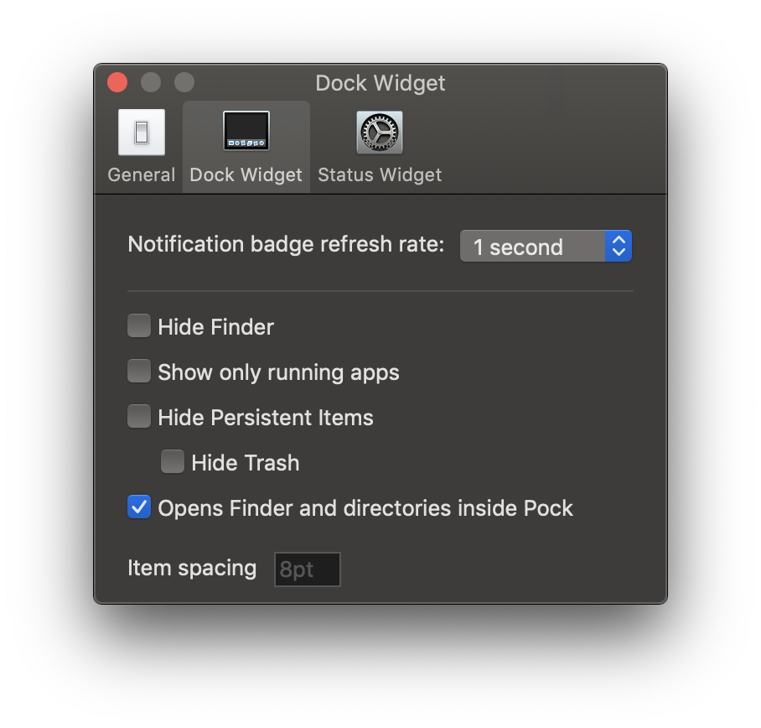This screenshot has width=761, height=728.
Task: Click the Notification badge refresh rate label
Action: click(x=286, y=244)
